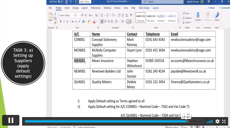Toggle Italic formatting
This screenshot has width=230, height=128.
[64, 22]
